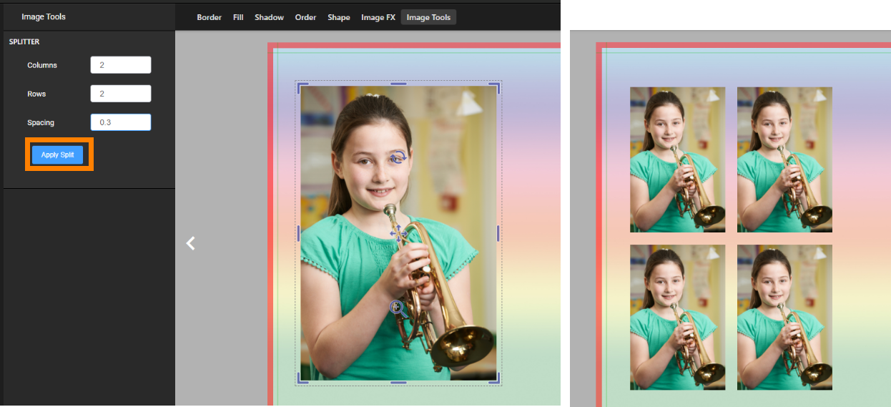Click the left-middle edge selection handle
This screenshot has width=891, height=407.
click(x=298, y=233)
